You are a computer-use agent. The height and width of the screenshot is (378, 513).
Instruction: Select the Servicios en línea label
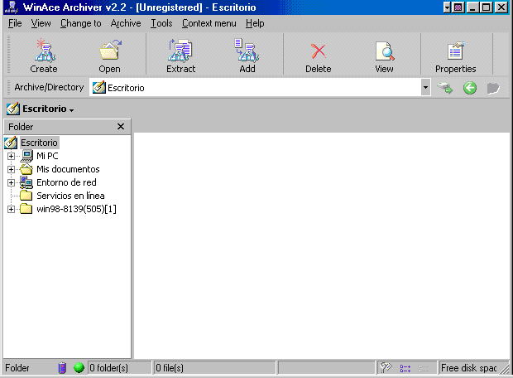70,196
